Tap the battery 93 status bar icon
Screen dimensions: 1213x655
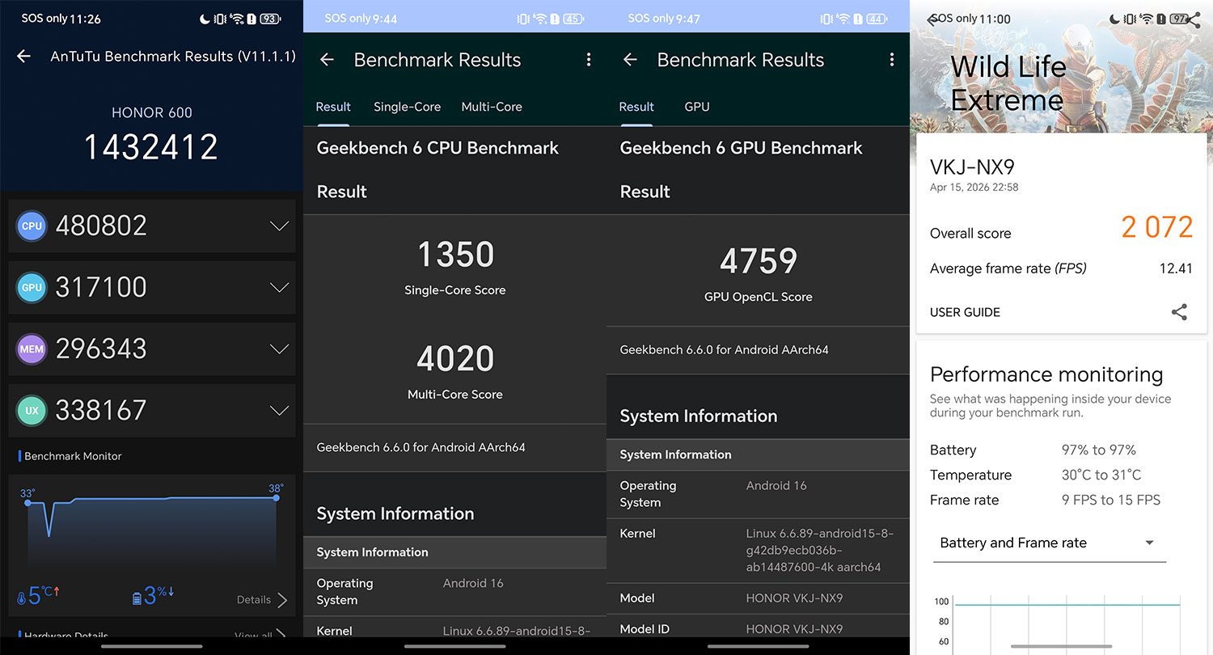tap(270, 19)
